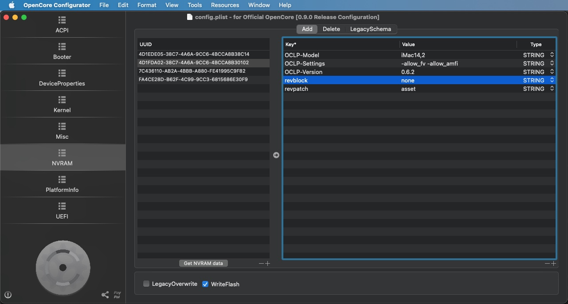Switch to the Misc section

point(62,131)
